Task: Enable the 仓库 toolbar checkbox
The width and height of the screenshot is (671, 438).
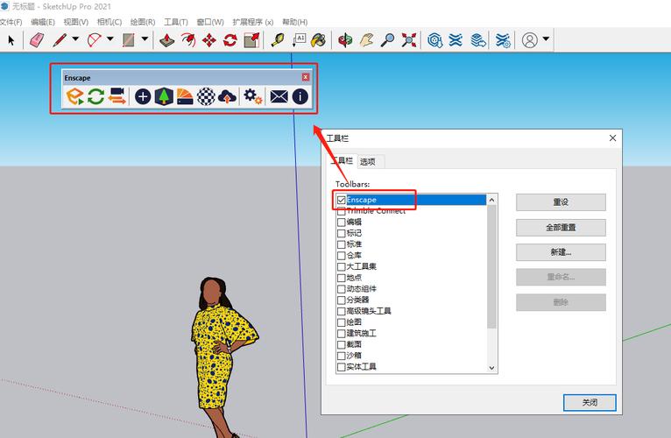Action: click(x=341, y=256)
